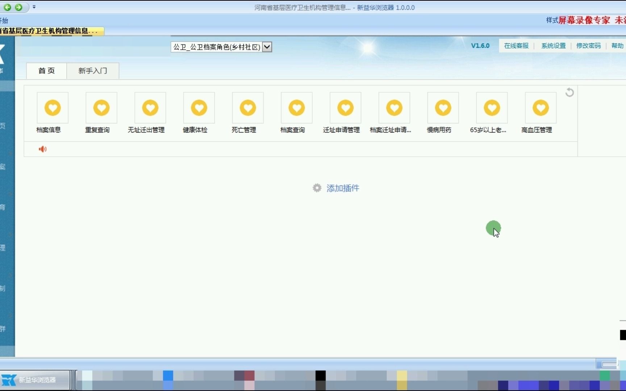Switch to the 新手入门 tab
Image resolution: width=626 pixels, height=391 pixels.
coord(93,71)
